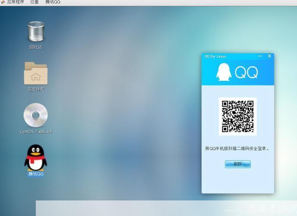
Task: Click the CentOS 7 x86_64 label text
Action: click(x=36, y=132)
